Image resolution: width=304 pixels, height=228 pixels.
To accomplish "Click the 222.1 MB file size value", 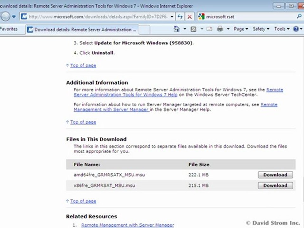I will (x=199, y=175).
